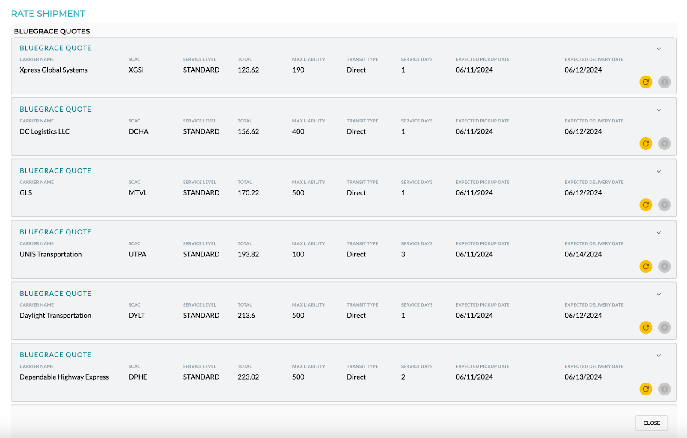Expand the GLS quote chevron
This screenshot has width=687, height=438.
[x=659, y=171]
